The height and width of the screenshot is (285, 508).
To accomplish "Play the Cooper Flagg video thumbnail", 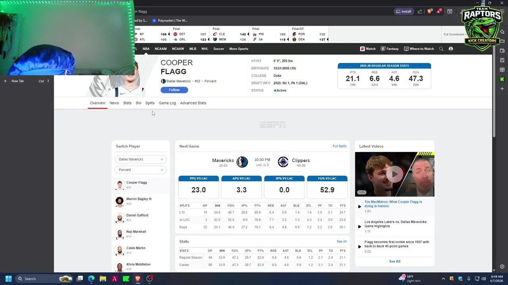I will pyautogui.click(x=394, y=174).
